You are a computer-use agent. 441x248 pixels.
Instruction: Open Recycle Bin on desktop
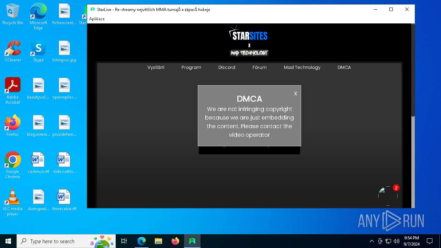[13, 14]
